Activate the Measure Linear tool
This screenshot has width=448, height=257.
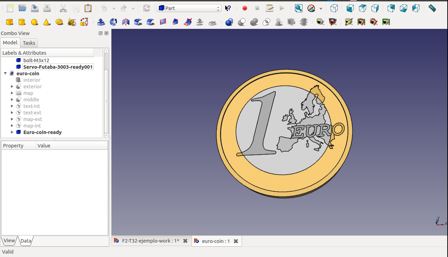(320, 22)
